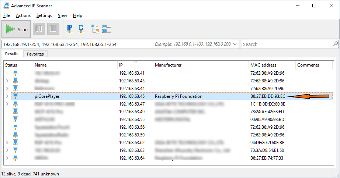Click the expand all tree icon
340x178 pixels.
(x=95, y=29)
